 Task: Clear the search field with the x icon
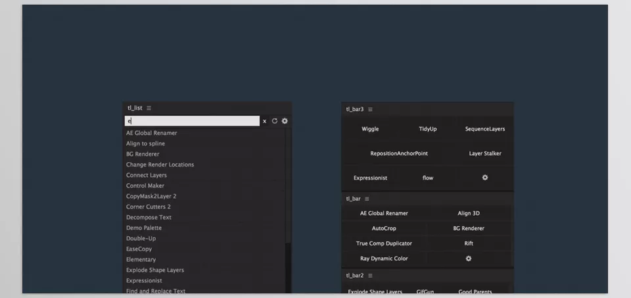coord(264,121)
